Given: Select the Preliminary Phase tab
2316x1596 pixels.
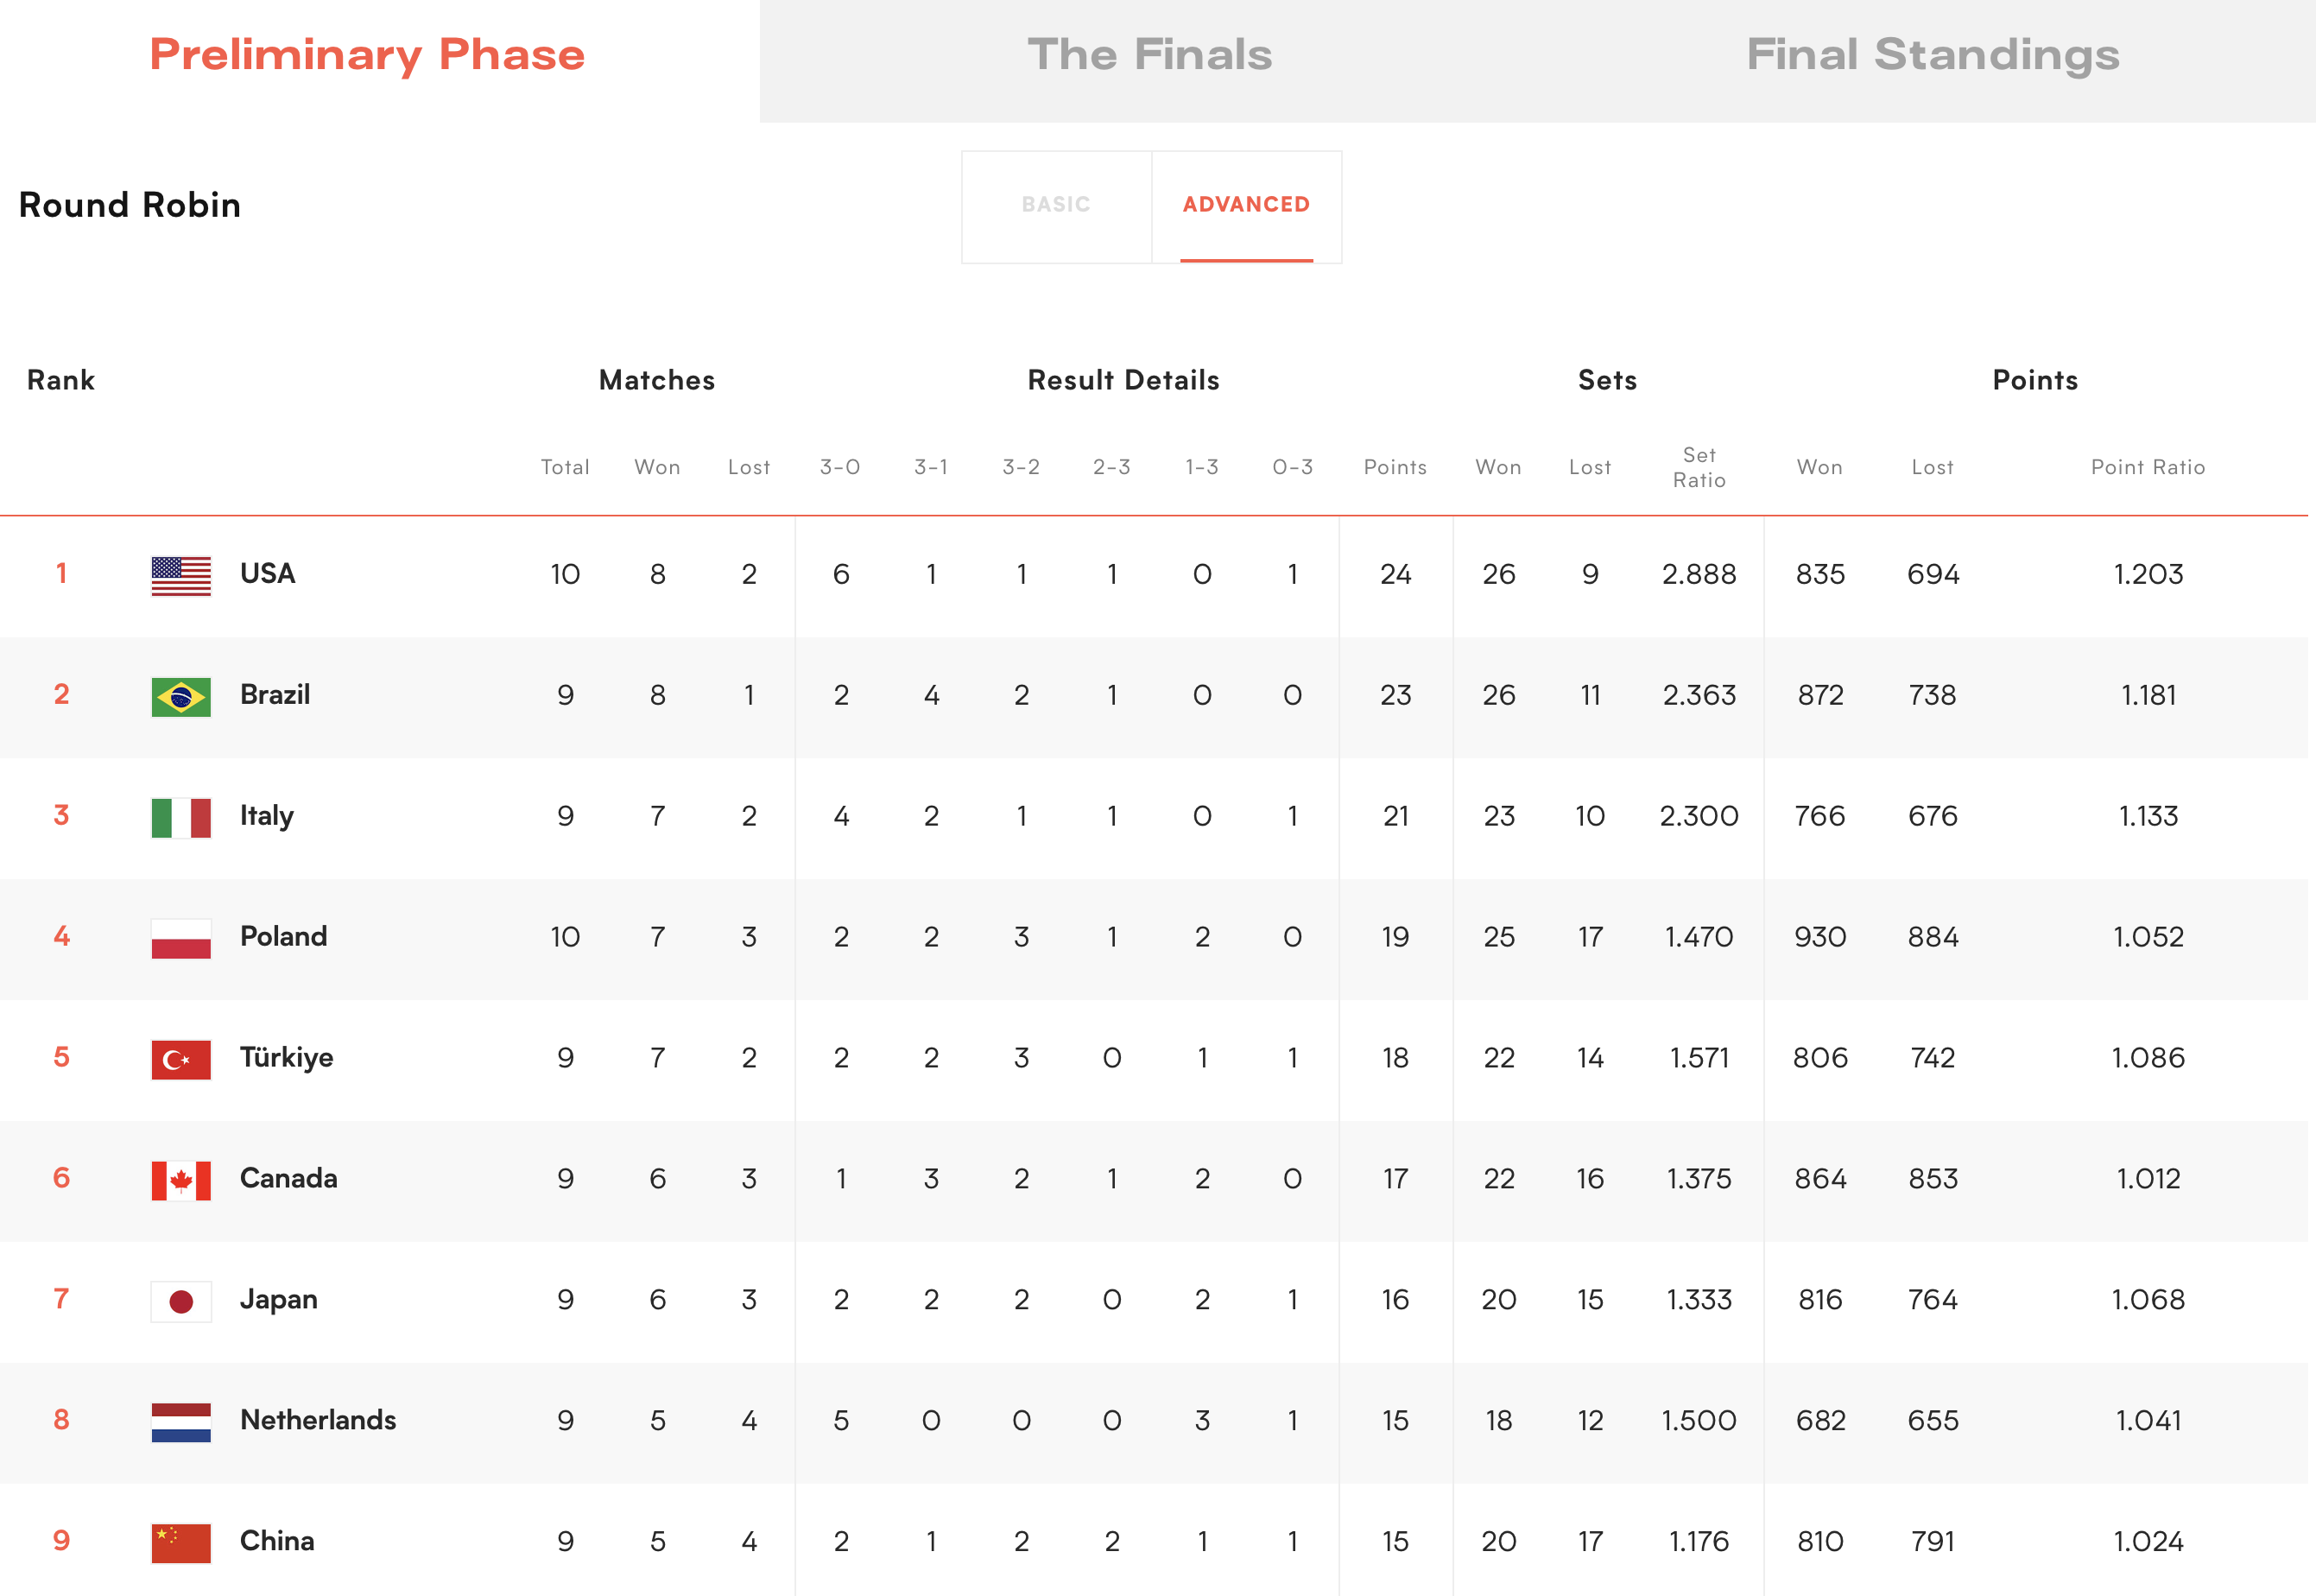Looking at the screenshot, I should (367, 56).
